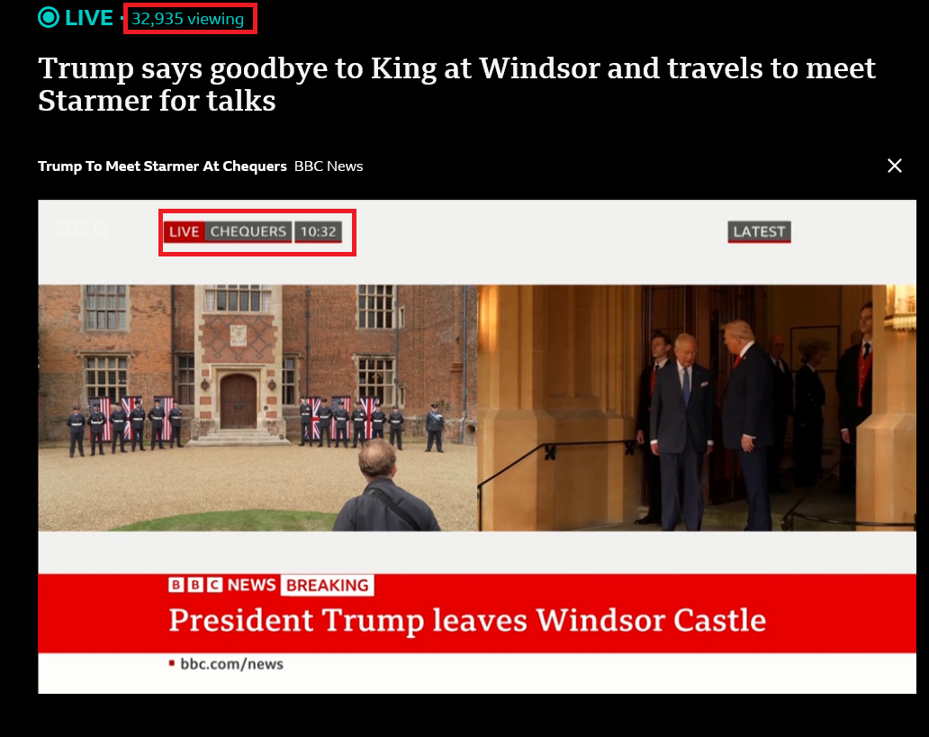929x737 pixels.
Task: Click the red LIVE badge inside video
Action: [184, 231]
